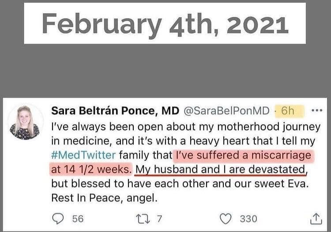The height and width of the screenshot is (232, 331).
Task: Click the 56 replies count
Action: pos(77,218)
